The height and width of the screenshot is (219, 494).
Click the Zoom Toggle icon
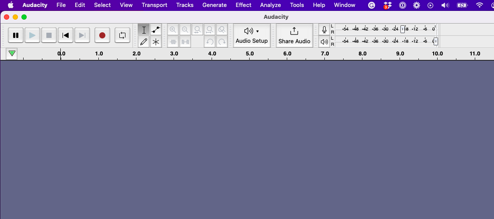click(x=222, y=30)
